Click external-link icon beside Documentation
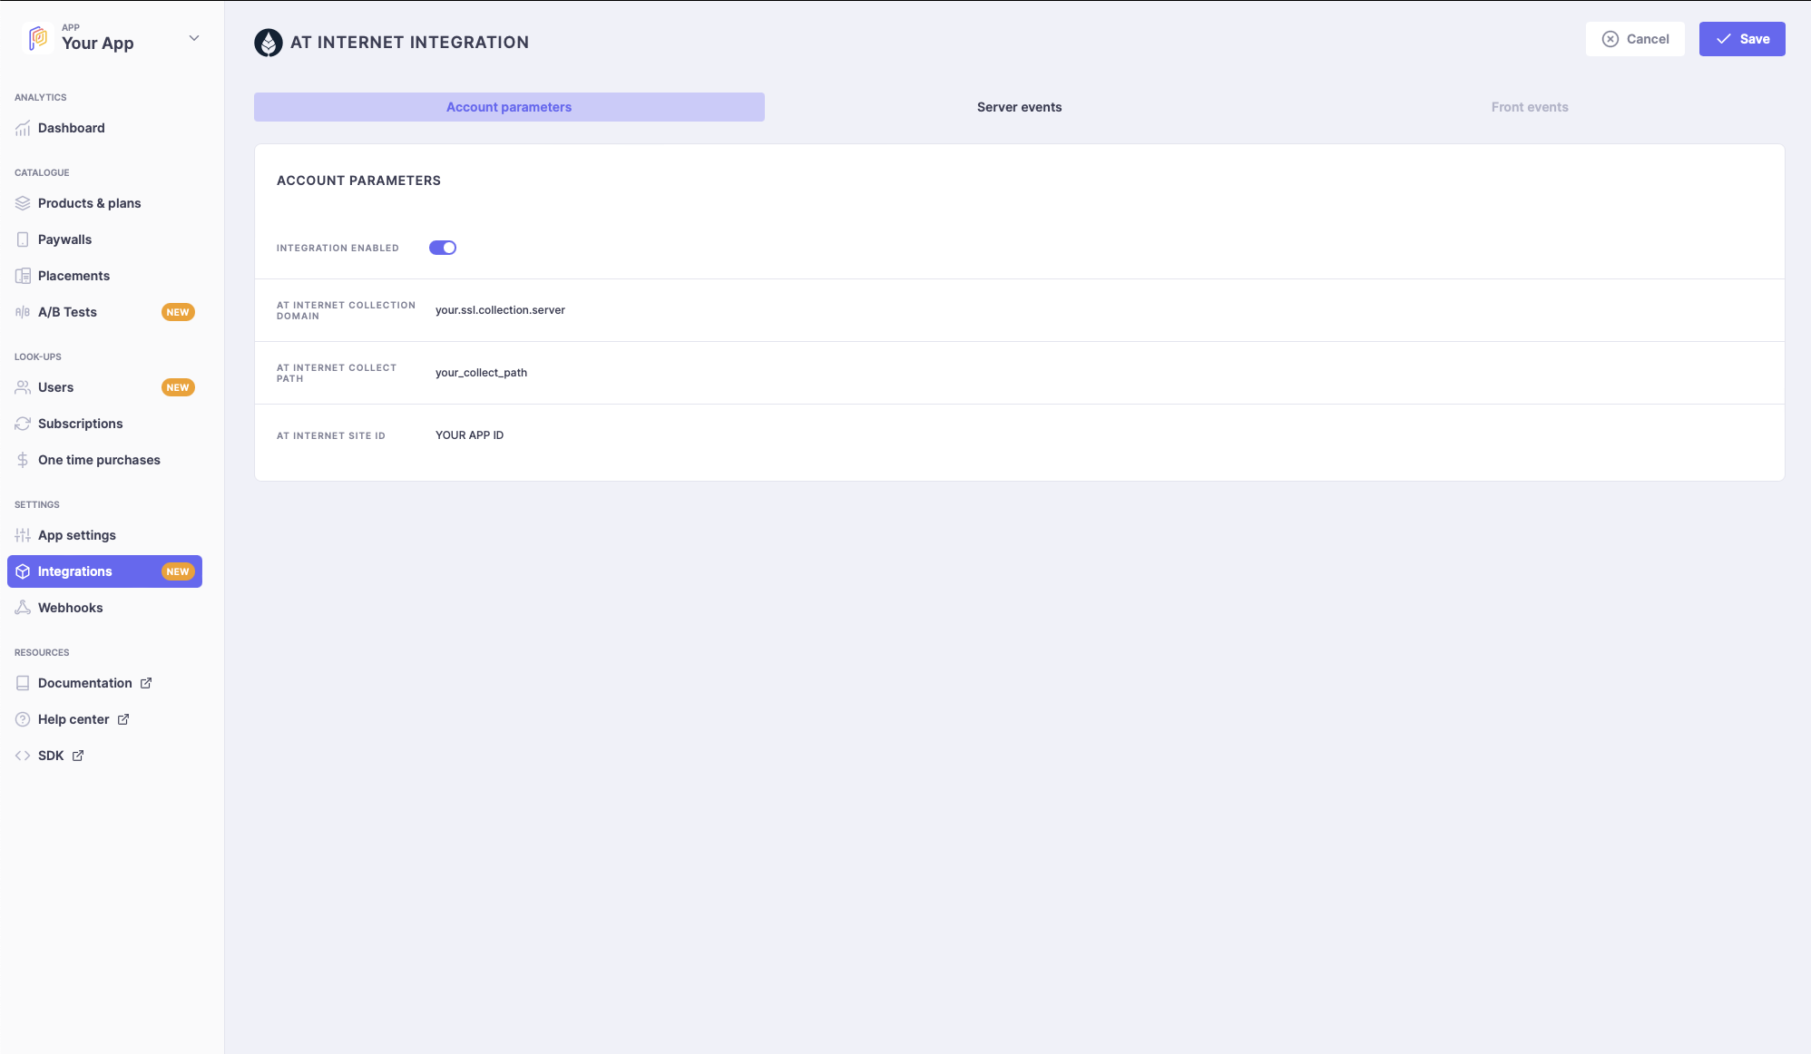Viewport: 1811px width, 1054px height. pyautogui.click(x=146, y=683)
